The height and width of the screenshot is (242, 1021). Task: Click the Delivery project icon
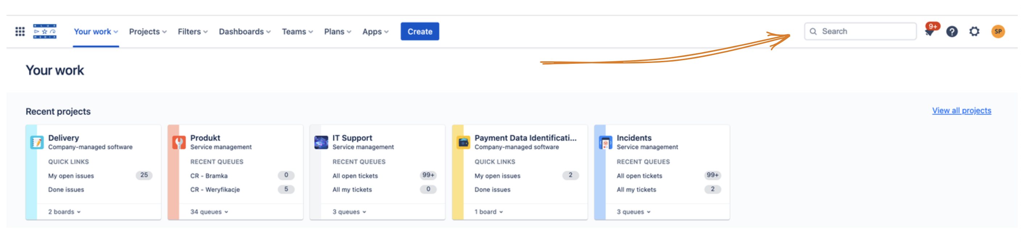[37, 142]
